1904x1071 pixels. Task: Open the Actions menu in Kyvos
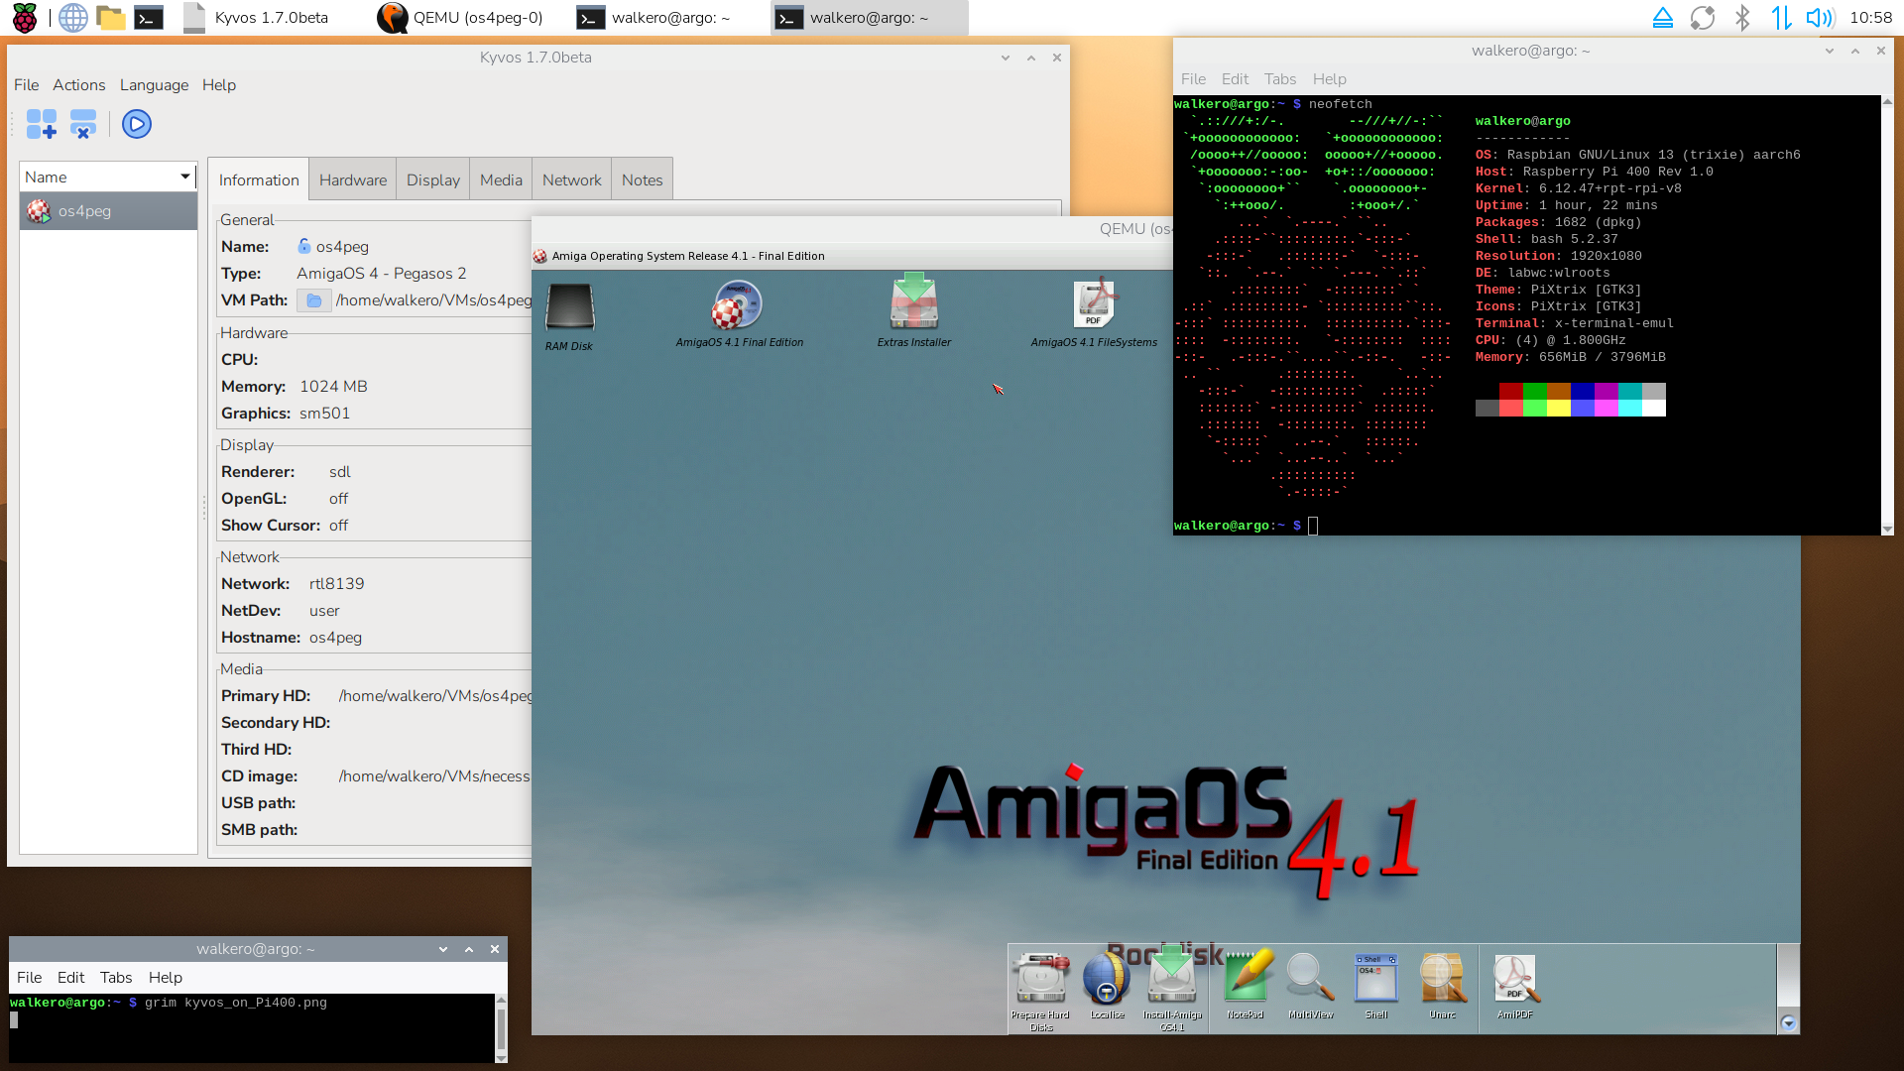78,85
